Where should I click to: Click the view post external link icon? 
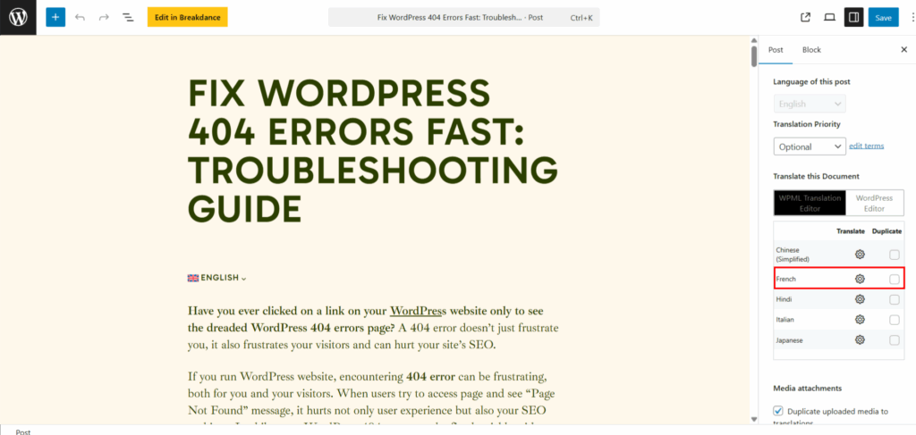805,17
